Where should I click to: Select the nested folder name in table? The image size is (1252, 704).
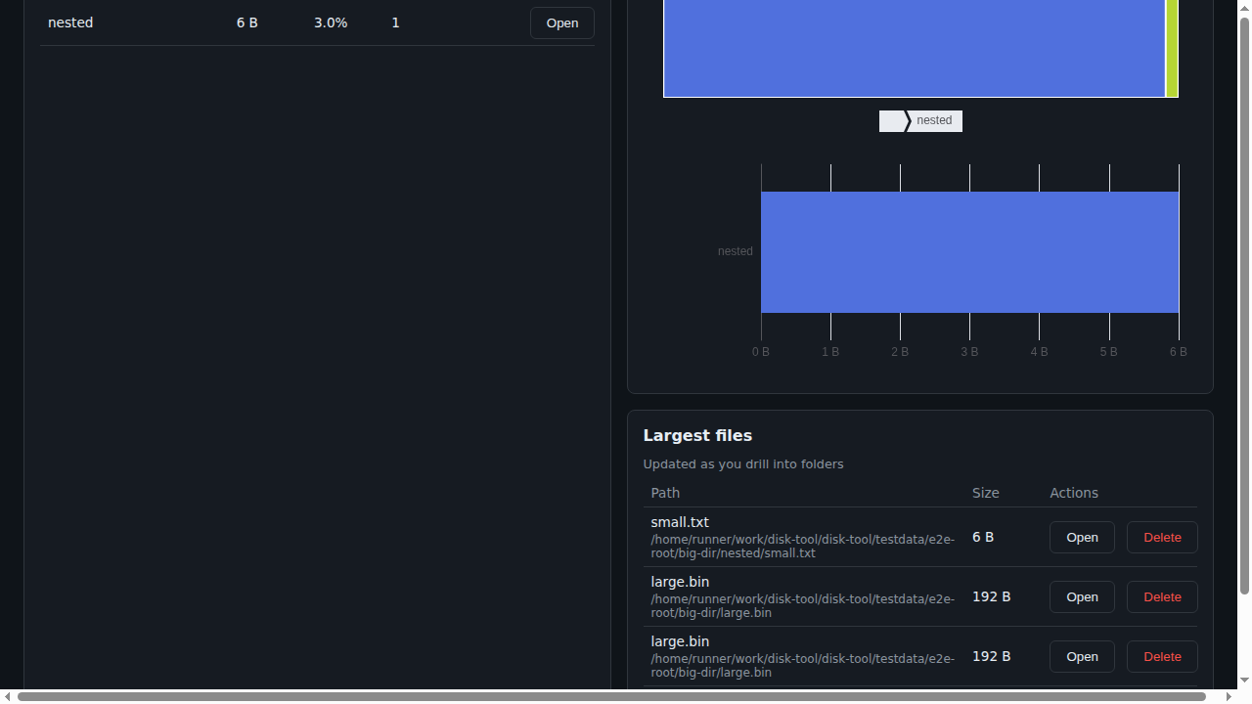[x=70, y=22]
